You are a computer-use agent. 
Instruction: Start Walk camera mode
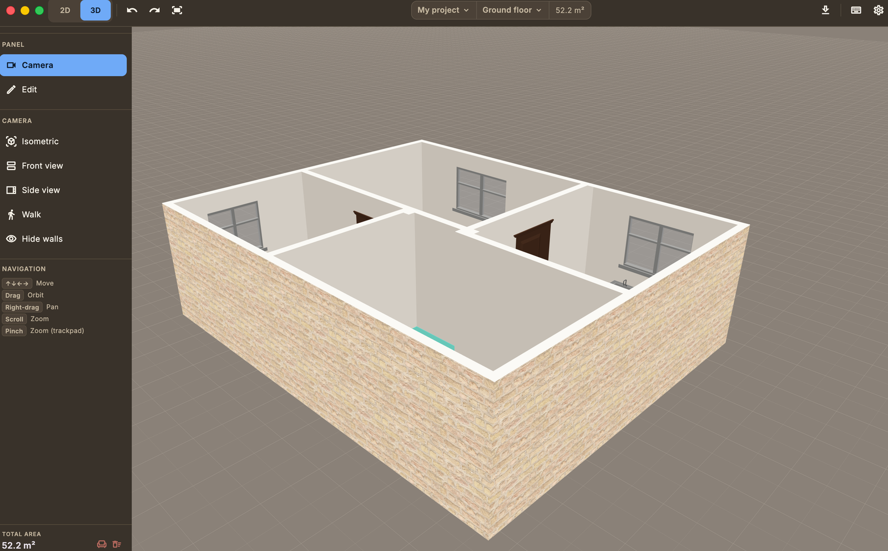[x=63, y=214]
